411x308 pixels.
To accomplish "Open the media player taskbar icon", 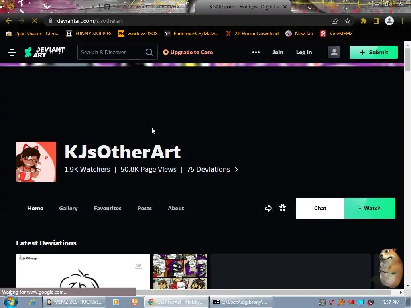I will tap(116, 302).
